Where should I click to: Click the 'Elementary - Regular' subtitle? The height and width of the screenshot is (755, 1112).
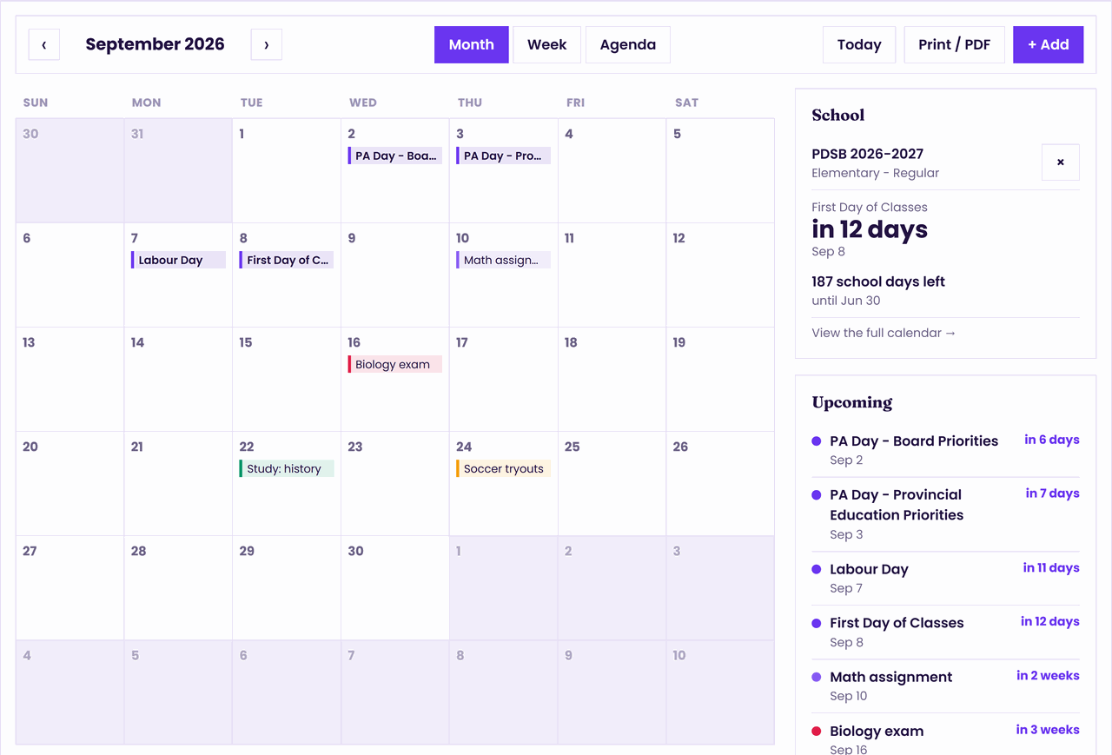tap(876, 173)
